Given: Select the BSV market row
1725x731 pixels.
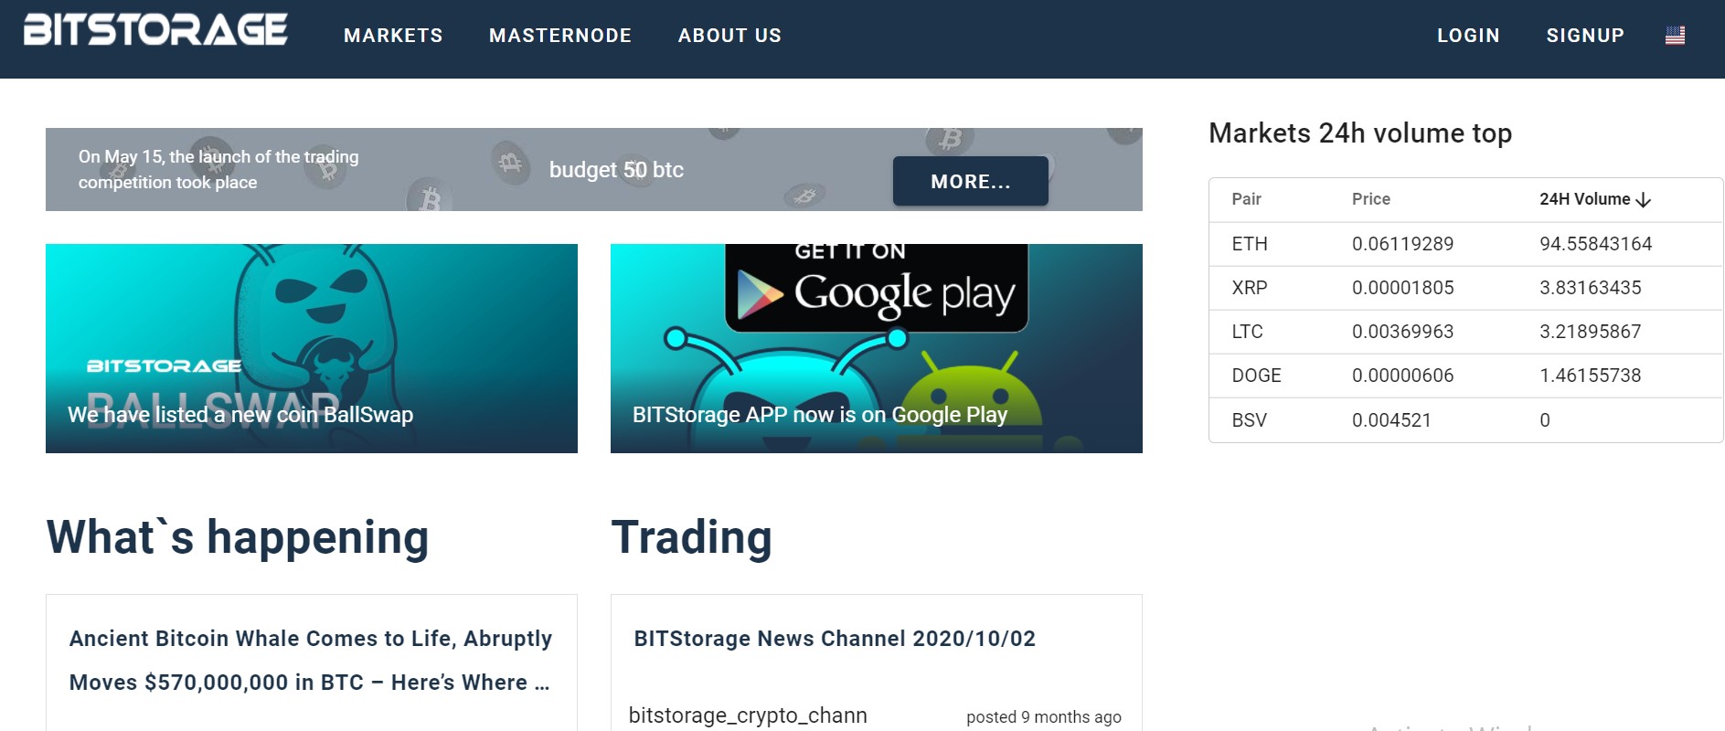Looking at the screenshot, I should point(1466,420).
